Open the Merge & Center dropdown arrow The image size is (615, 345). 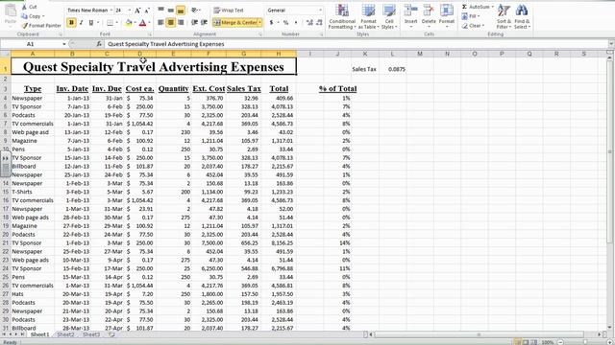[x=259, y=23]
